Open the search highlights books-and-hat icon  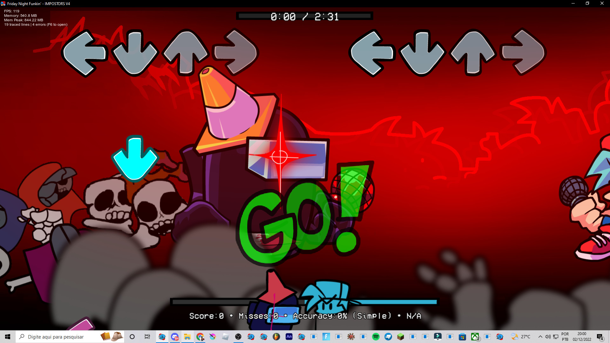pos(112,336)
